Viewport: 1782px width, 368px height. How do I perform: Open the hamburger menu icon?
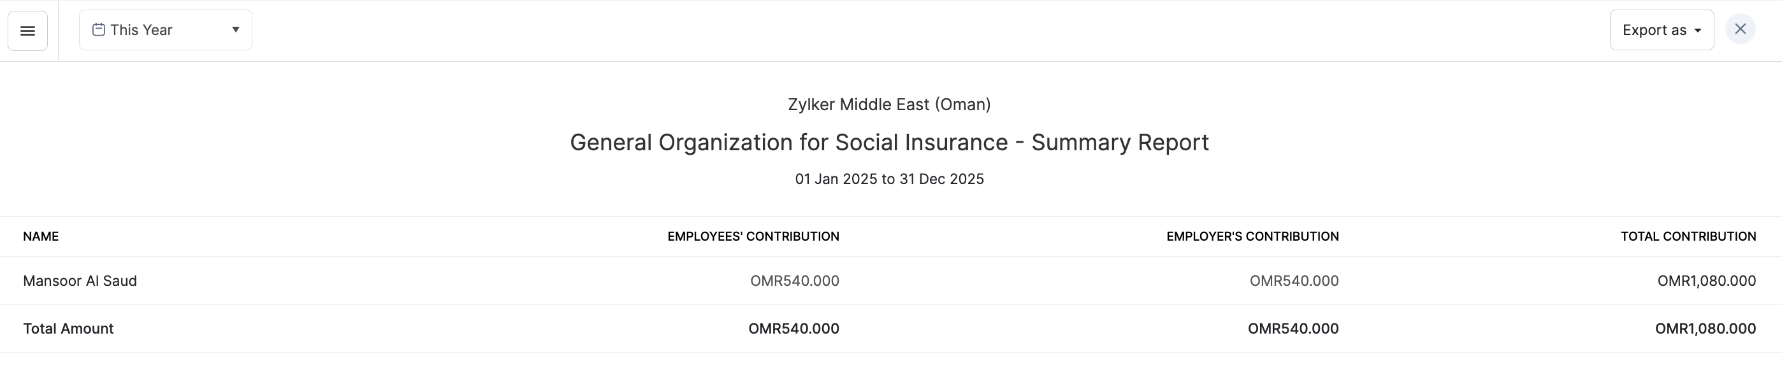pos(27,31)
